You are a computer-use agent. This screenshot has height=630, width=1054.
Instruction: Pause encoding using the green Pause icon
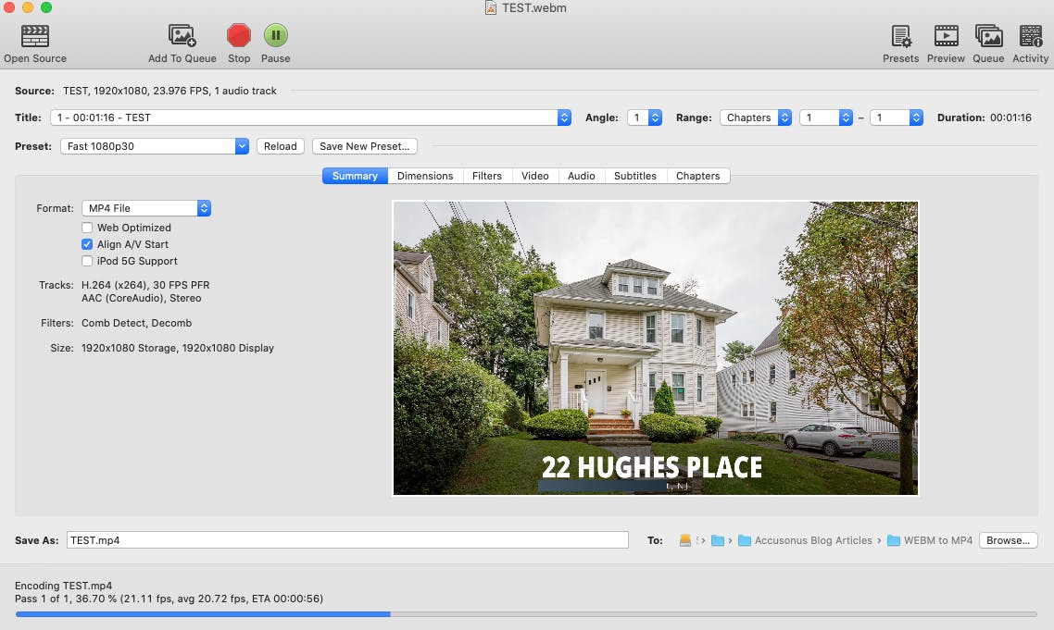(x=275, y=36)
